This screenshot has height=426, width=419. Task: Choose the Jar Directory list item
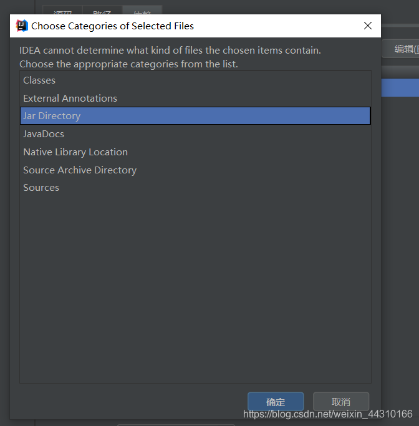195,116
